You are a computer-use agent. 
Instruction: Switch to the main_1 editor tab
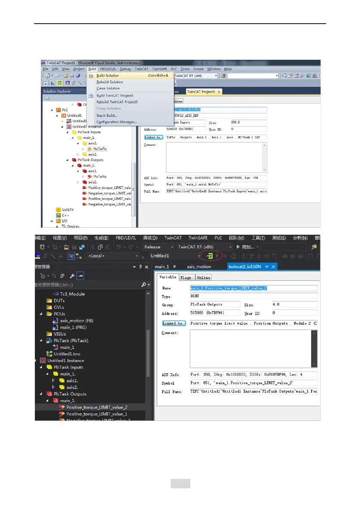click(x=162, y=267)
